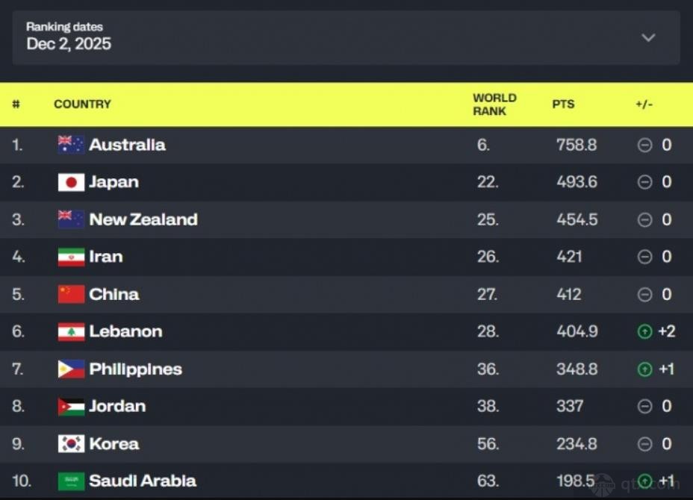Open the Dec 2, 2025 date selector
Image resolution: width=693 pixels, height=500 pixels.
point(69,44)
